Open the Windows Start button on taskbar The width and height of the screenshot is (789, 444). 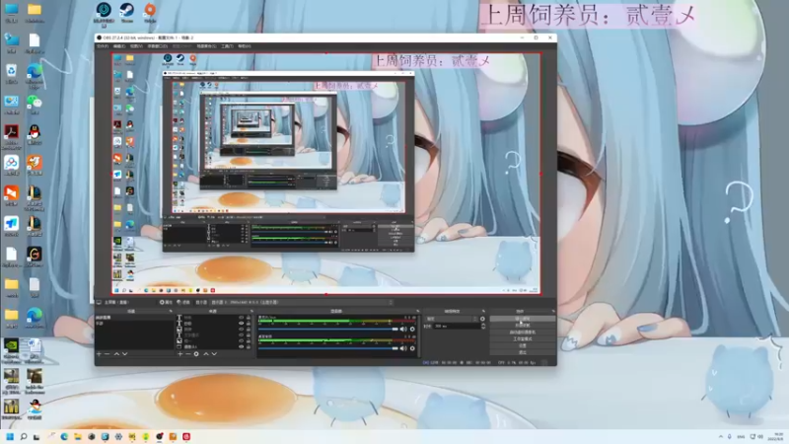10,436
